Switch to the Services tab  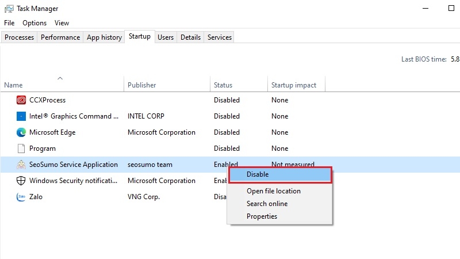click(220, 37)
